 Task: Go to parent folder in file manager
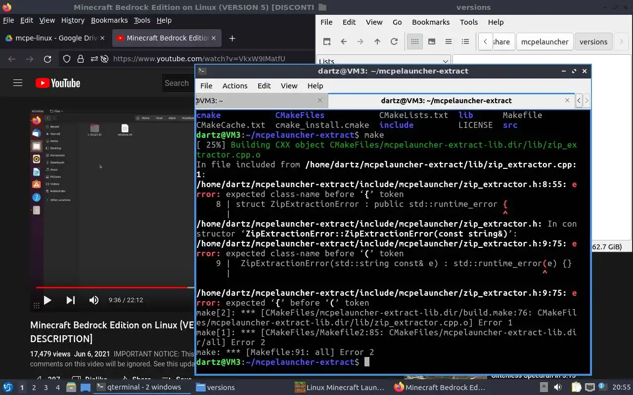coord(377,41)
